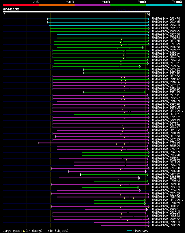Pick the UniRef100_B9N2B9 hit name
Viewport: 185px width, 233px height.
(166, 101)
